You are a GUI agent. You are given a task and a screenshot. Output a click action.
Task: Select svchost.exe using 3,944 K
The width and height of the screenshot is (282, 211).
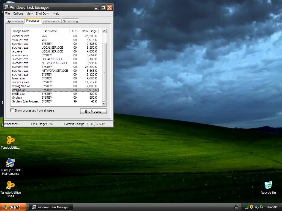coord(55,63)
